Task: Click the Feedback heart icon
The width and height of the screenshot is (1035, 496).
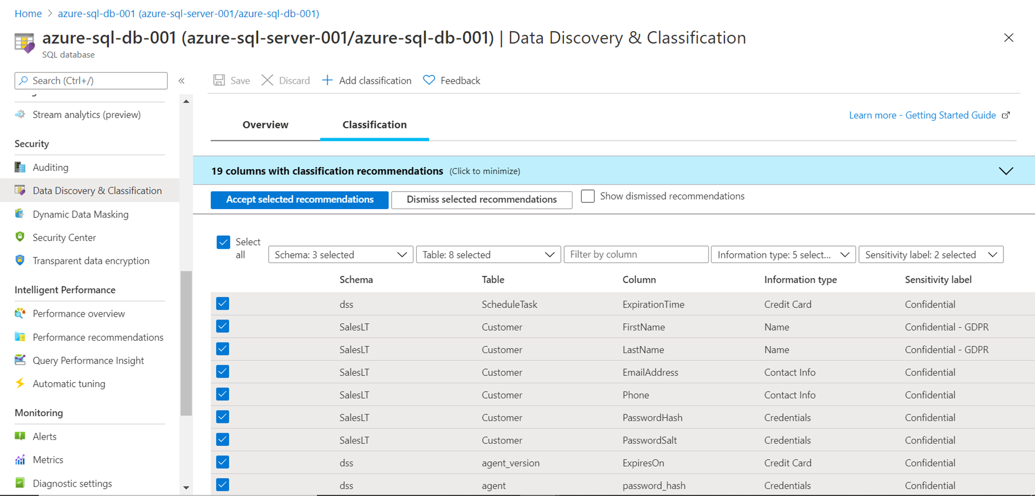Action: [429, 80]
